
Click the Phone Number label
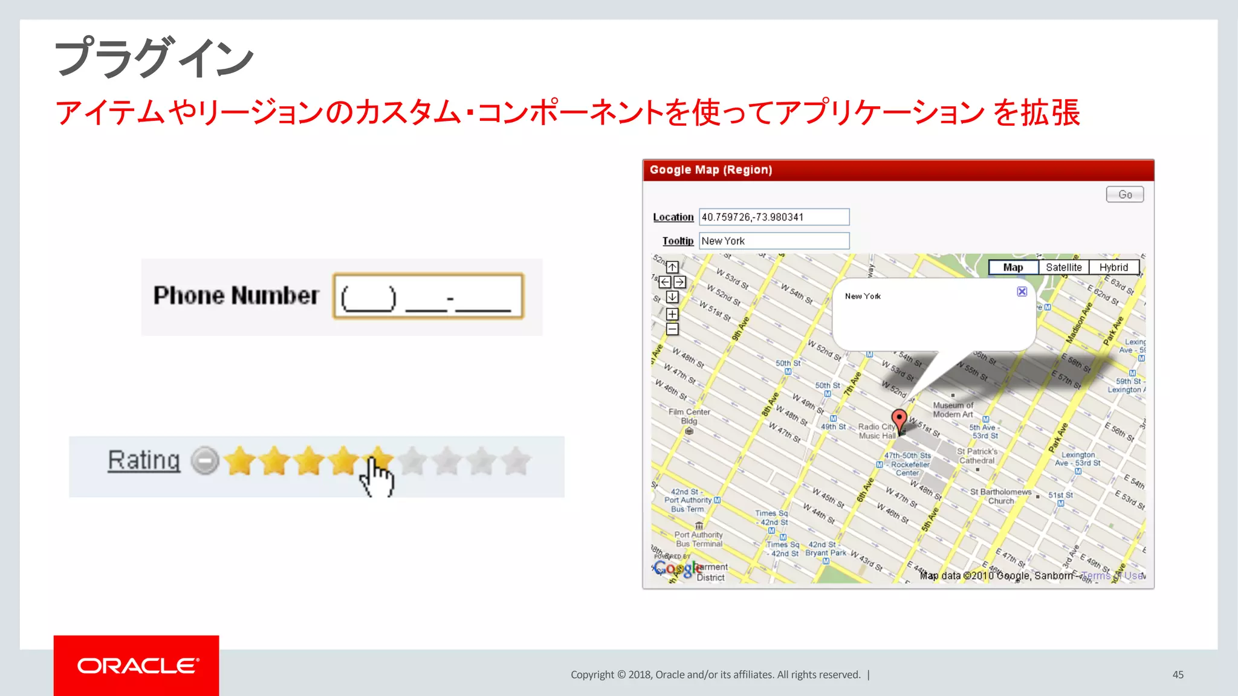pos(236,295)
